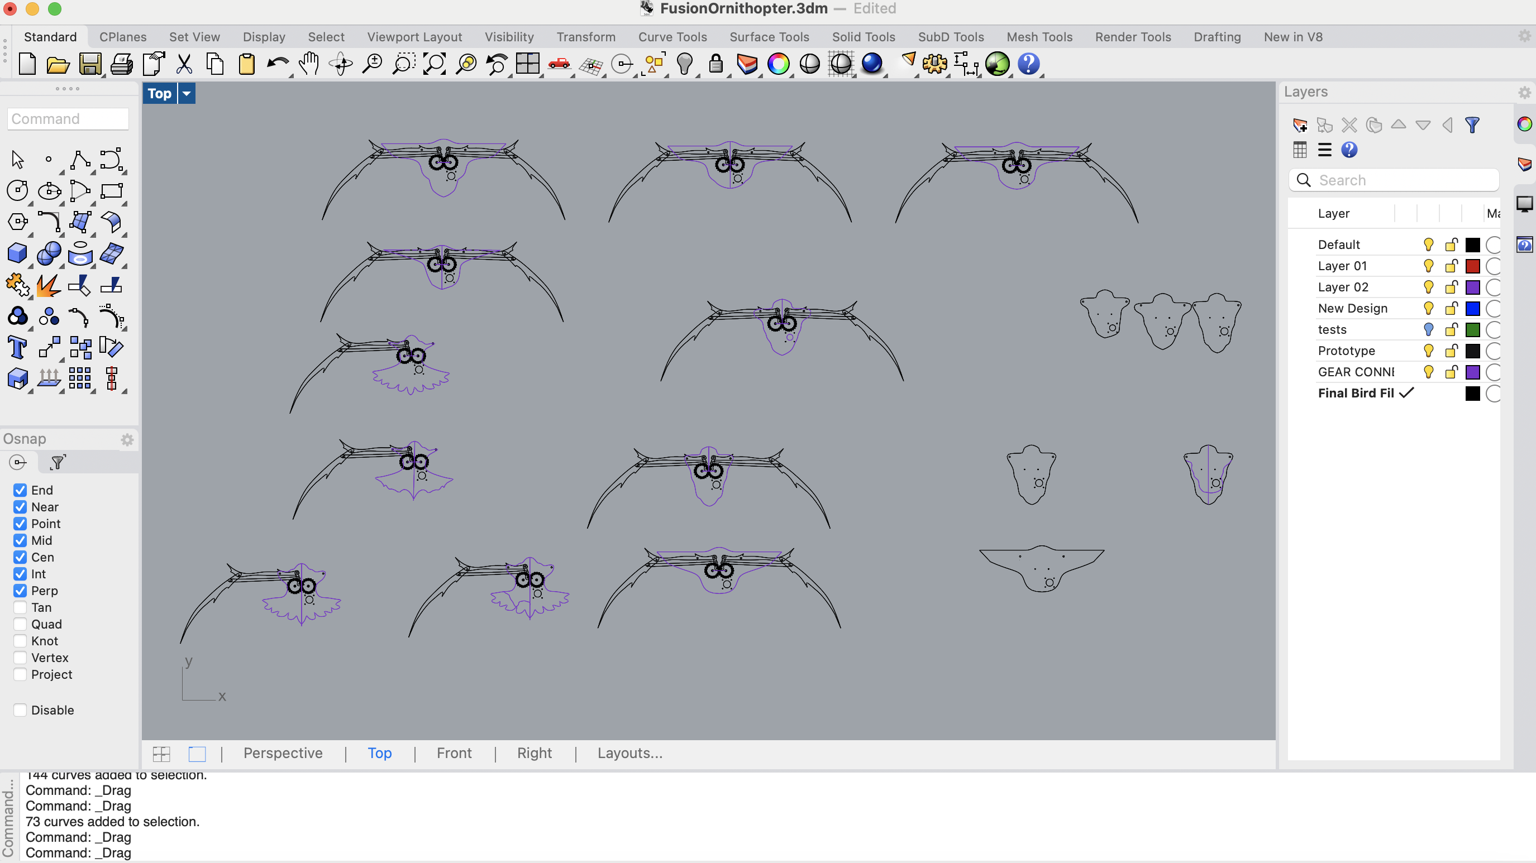Switch to the Surface Tools tab
Screen dimensions: 1536x863
pyautogui.click(x=769, y=37)
